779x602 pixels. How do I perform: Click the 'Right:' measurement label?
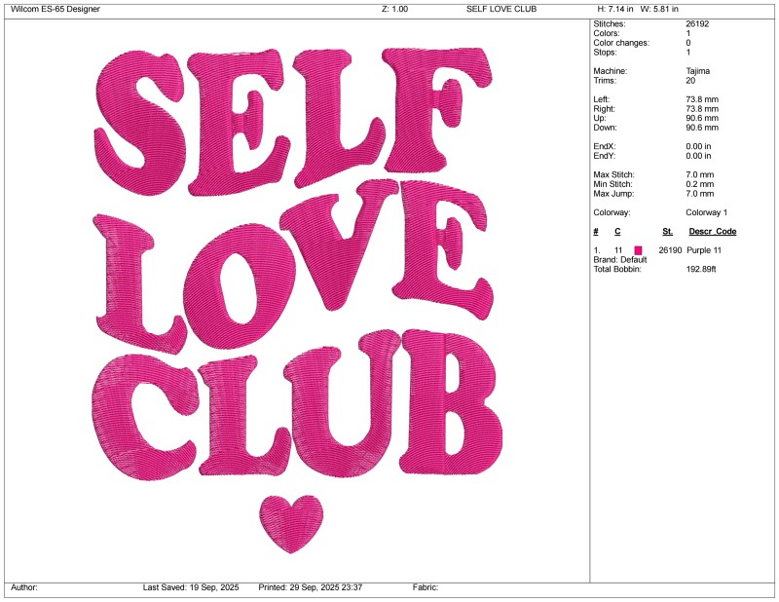[x=604, y=109]
